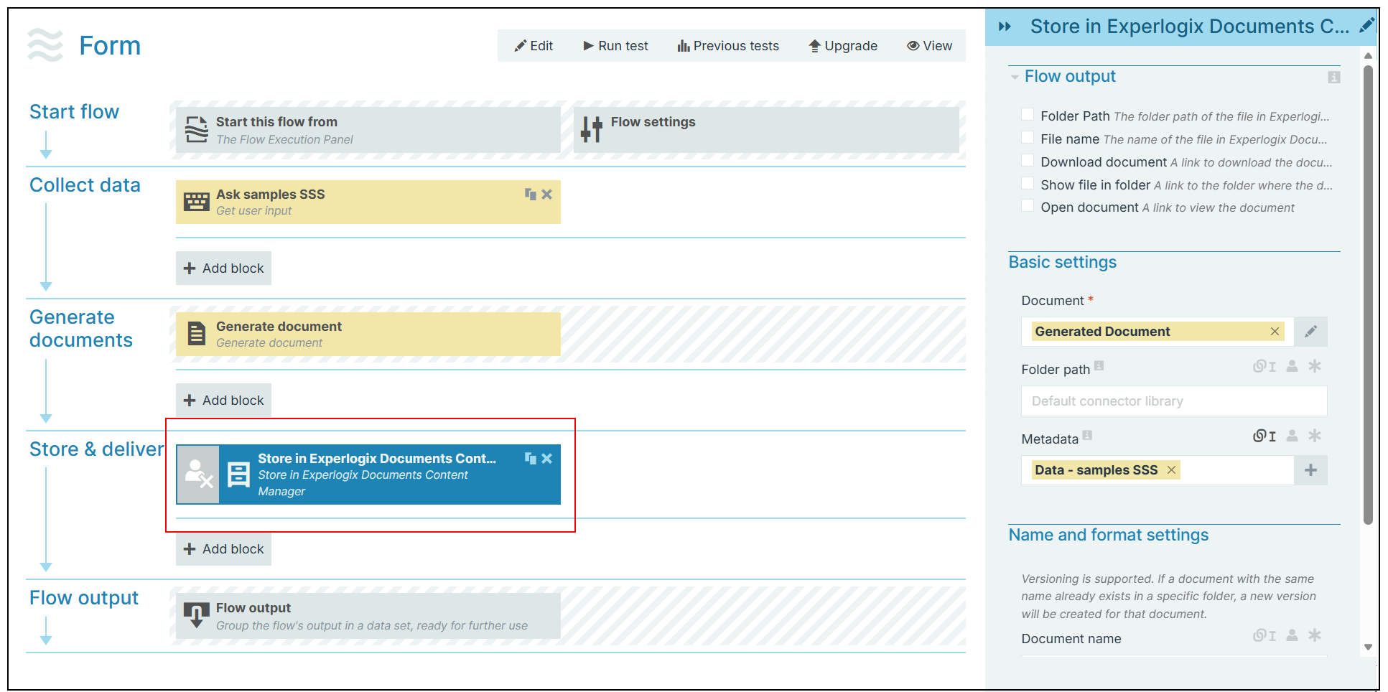Open Previous tests
Screen dimensions: 1388x692
728,46
